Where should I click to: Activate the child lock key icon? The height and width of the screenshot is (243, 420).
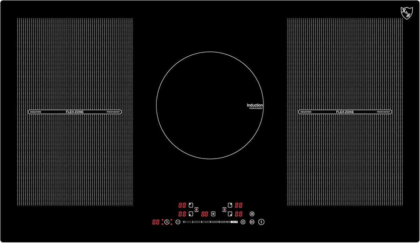(252, 222)
